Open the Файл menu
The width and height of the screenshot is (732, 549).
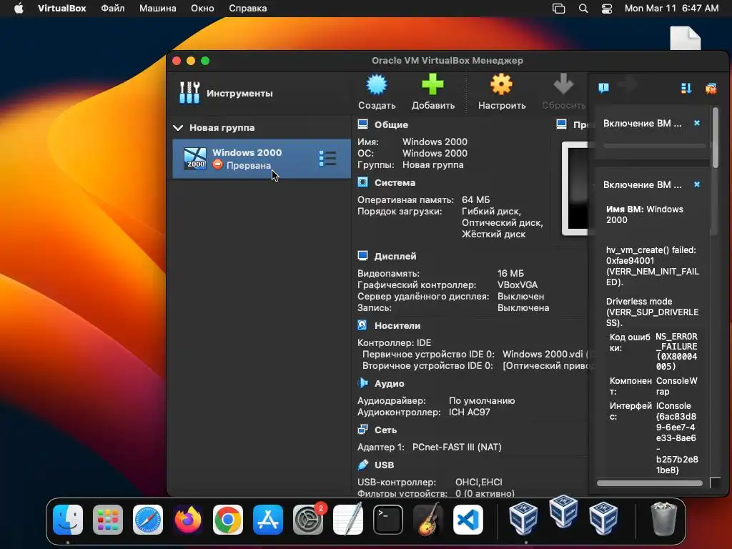coord(112,9)
